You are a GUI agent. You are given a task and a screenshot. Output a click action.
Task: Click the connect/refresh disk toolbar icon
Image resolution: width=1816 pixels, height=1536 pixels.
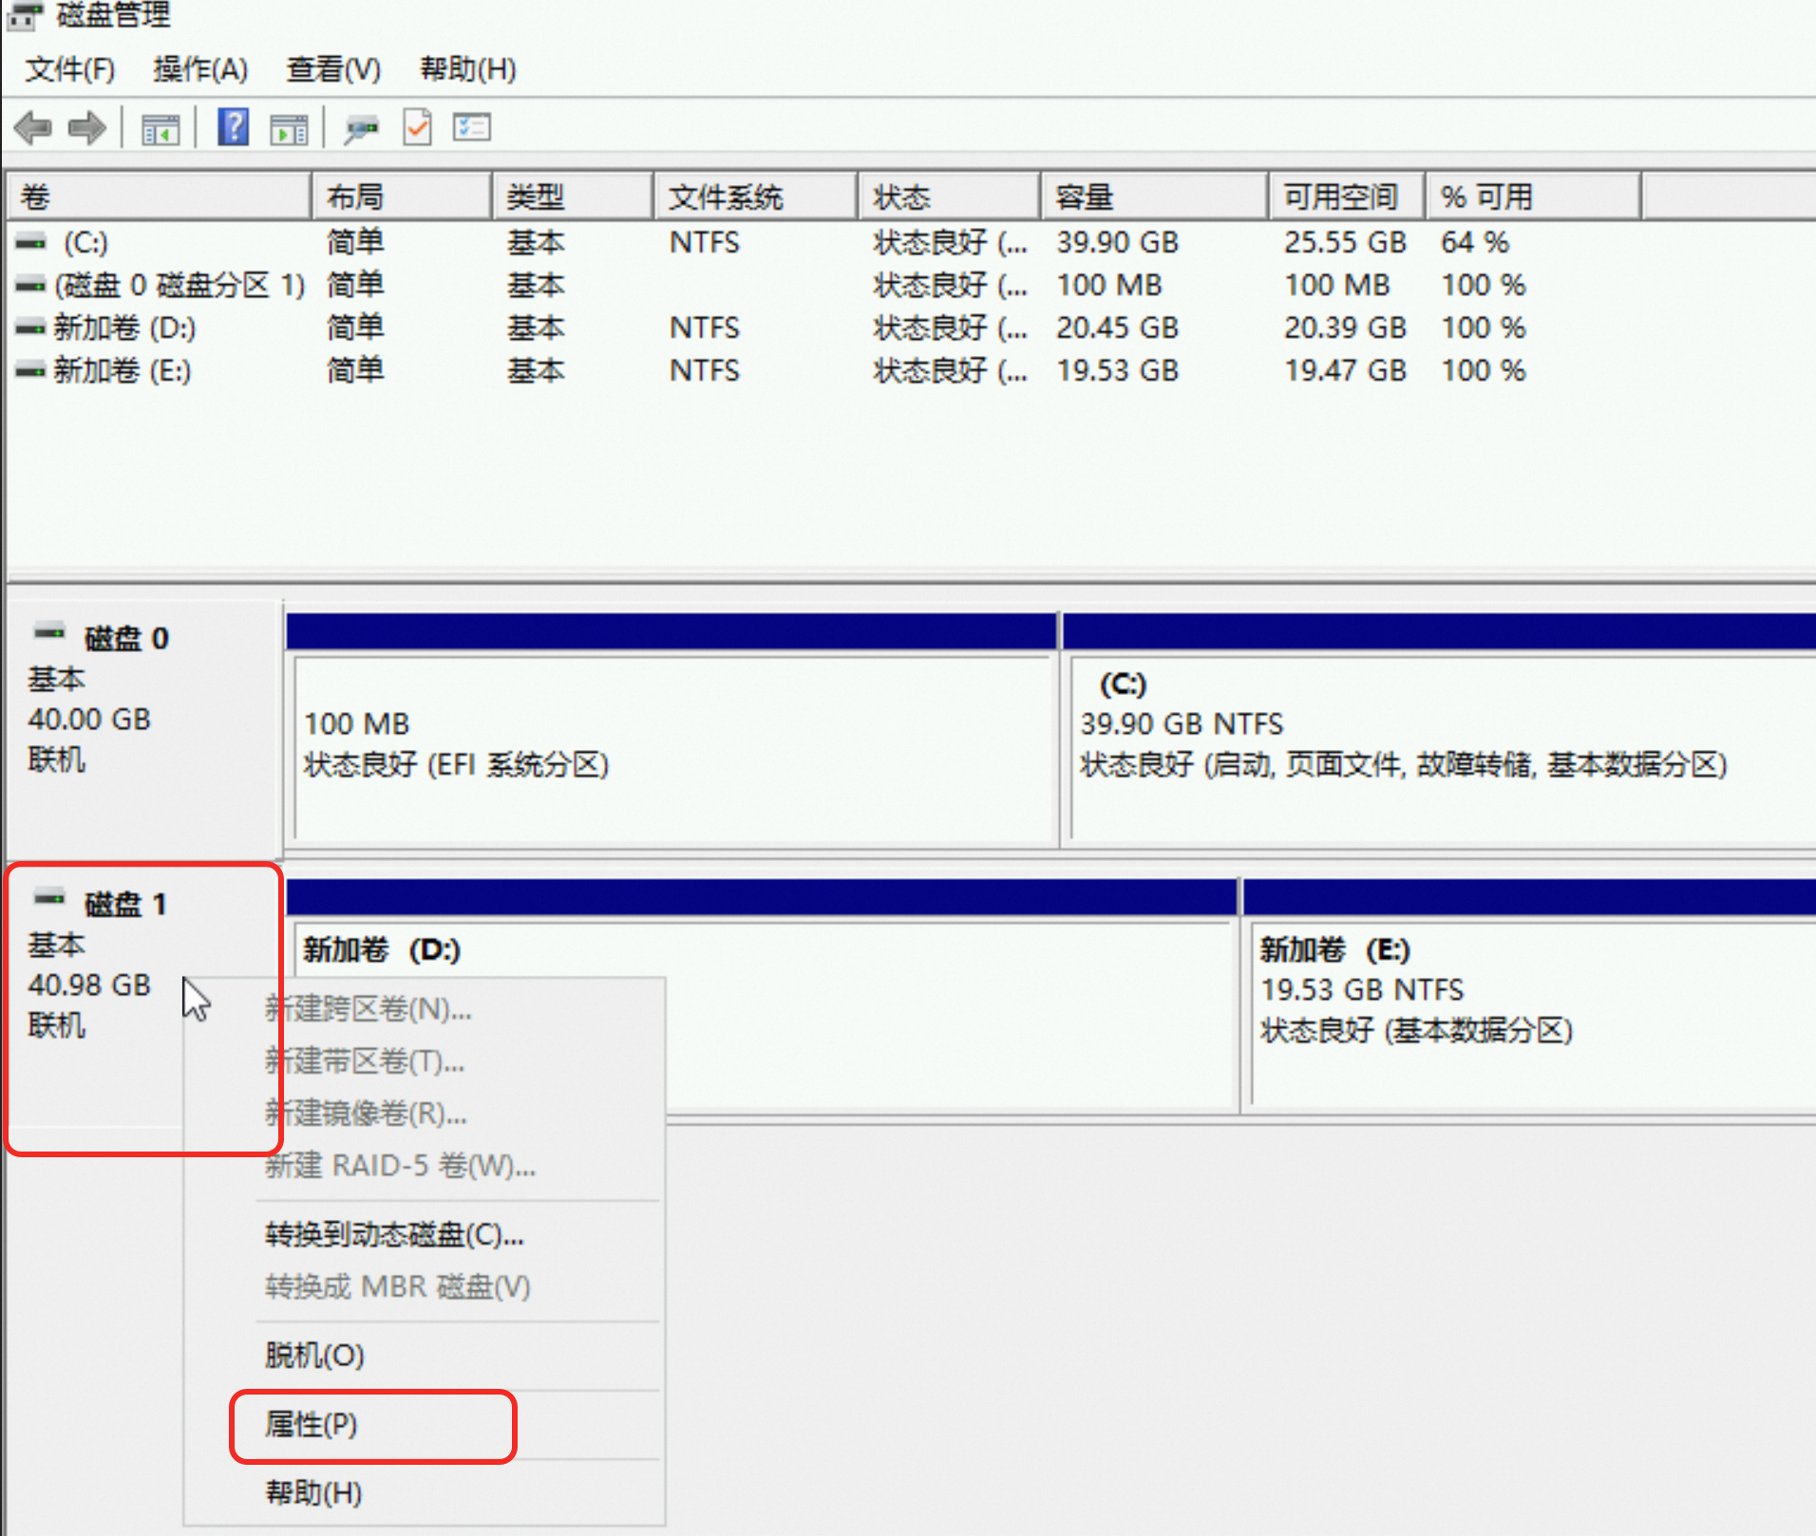(x=361, y=128)
